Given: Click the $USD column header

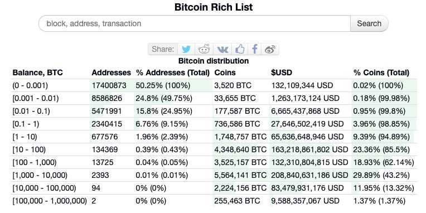Looking at the screenshot, I should [282, 73].
